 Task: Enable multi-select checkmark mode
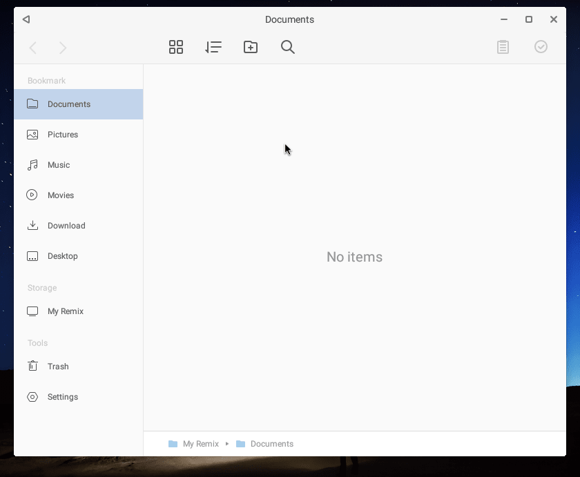541,46
